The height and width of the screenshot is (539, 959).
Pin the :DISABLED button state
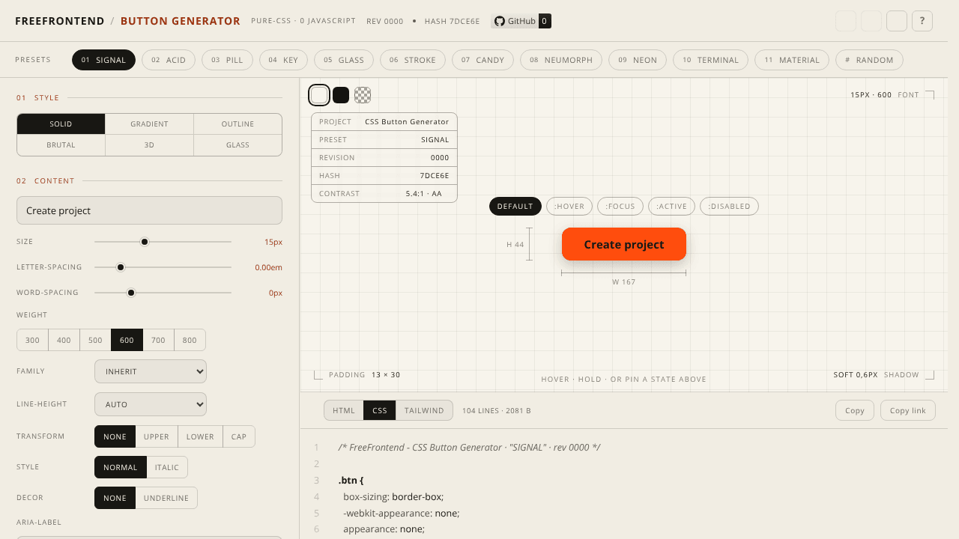(730, 206)
